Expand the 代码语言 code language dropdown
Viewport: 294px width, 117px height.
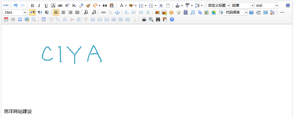(246, 12)
